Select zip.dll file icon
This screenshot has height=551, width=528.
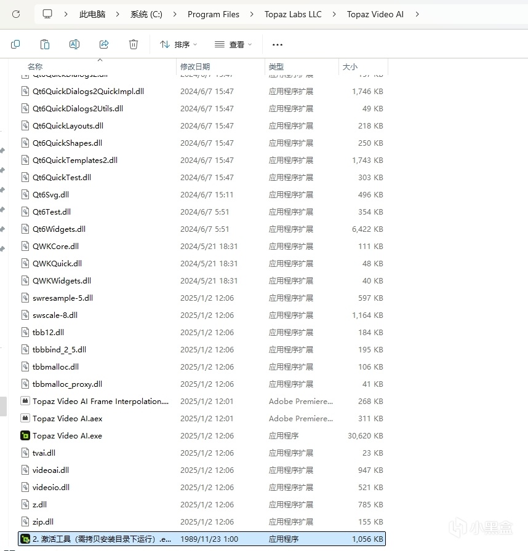click(x=25, y=522)
